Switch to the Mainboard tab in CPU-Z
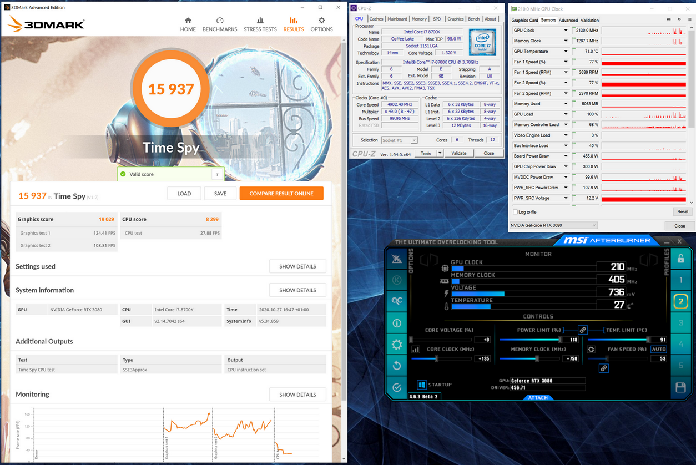Image resolution: width=696 pixels, height=465 pixels. [x=397, y=19]
